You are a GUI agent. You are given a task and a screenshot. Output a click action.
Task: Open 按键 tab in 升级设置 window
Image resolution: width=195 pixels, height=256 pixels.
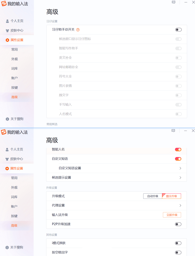14,216
